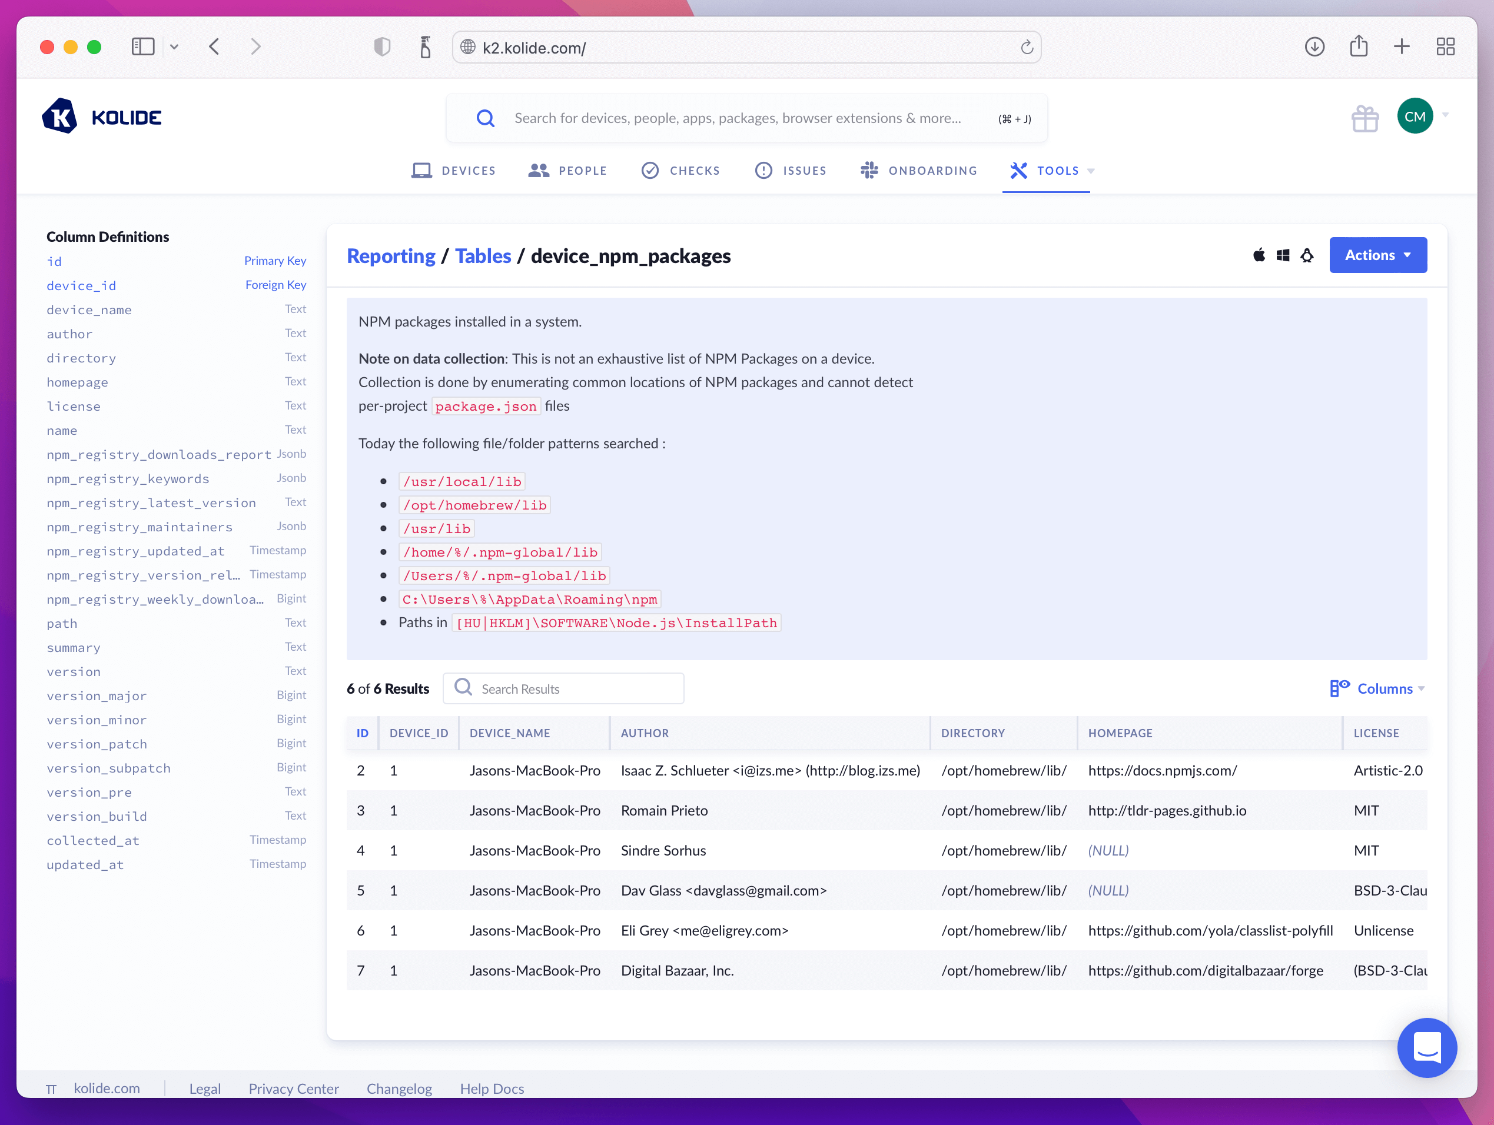The height and width of the screenshot is (1125, 1494).
Task: Click Safari's share icon
Action: point(1358,46)
